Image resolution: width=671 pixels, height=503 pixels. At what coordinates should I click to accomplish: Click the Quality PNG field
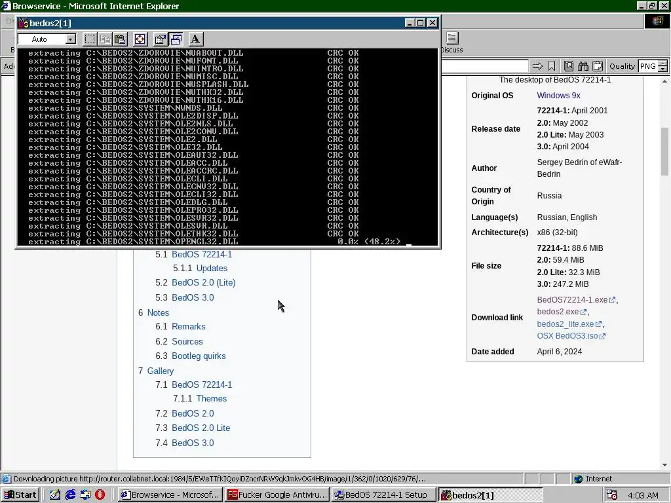tap(647, 66)
